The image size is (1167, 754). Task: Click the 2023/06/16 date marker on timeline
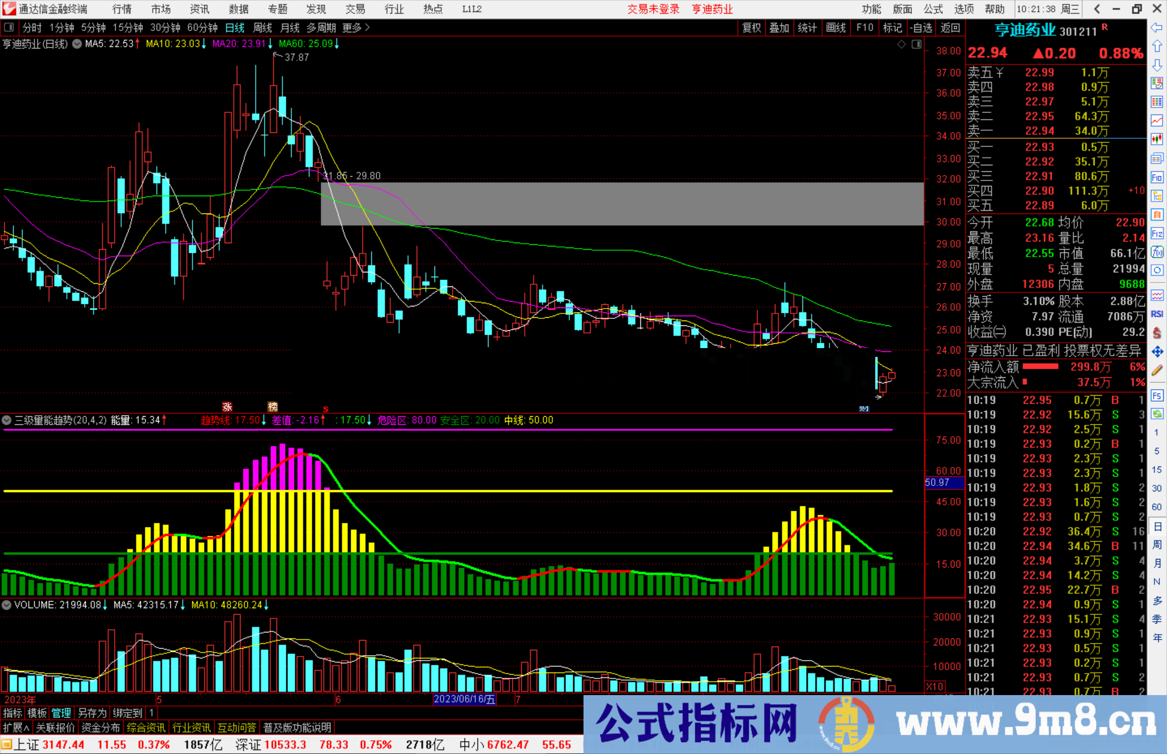(464, 699)
